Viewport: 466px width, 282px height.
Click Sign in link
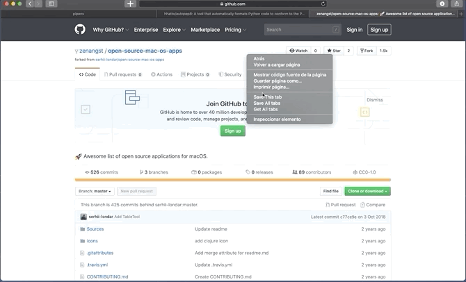pos(355,30)
